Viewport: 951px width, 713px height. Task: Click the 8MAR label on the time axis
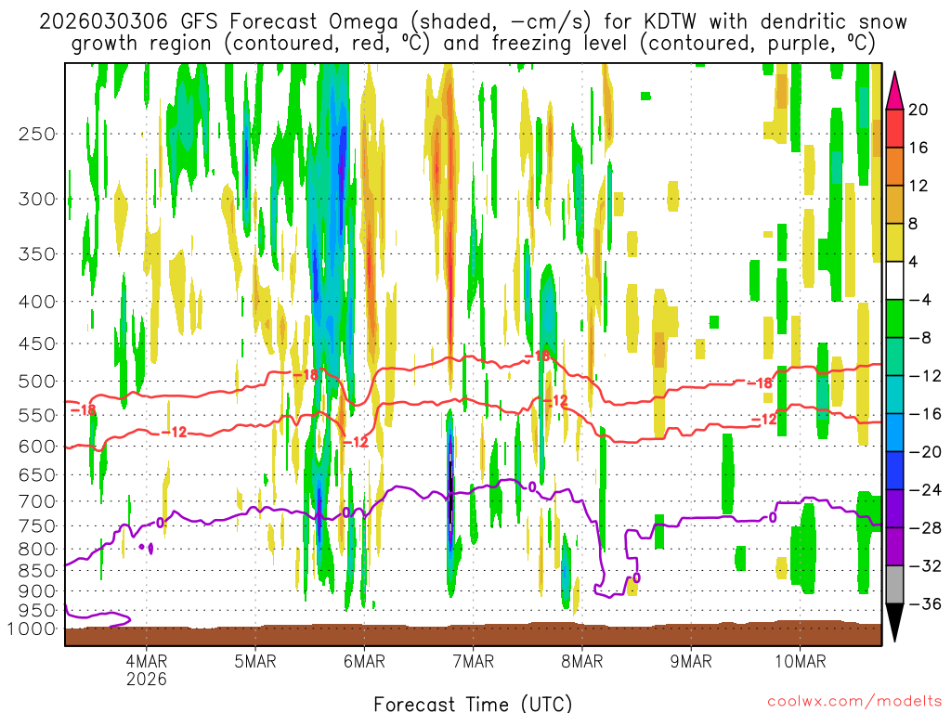(582, 661)
